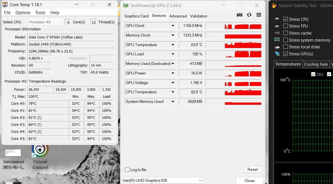Uncheck Stress CPU in AIDA64
Viewport: 333px width, 184px height.
[x=286, y=19]
